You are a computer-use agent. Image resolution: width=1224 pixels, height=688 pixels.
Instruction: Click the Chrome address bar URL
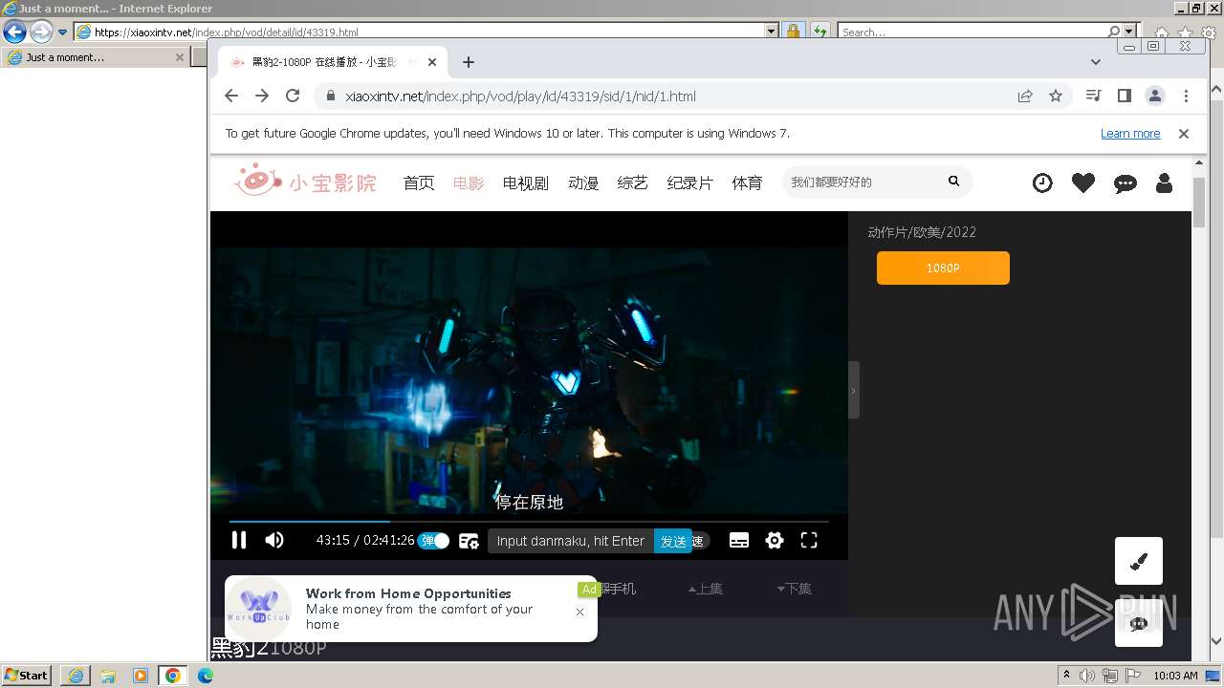click(520, 96)
